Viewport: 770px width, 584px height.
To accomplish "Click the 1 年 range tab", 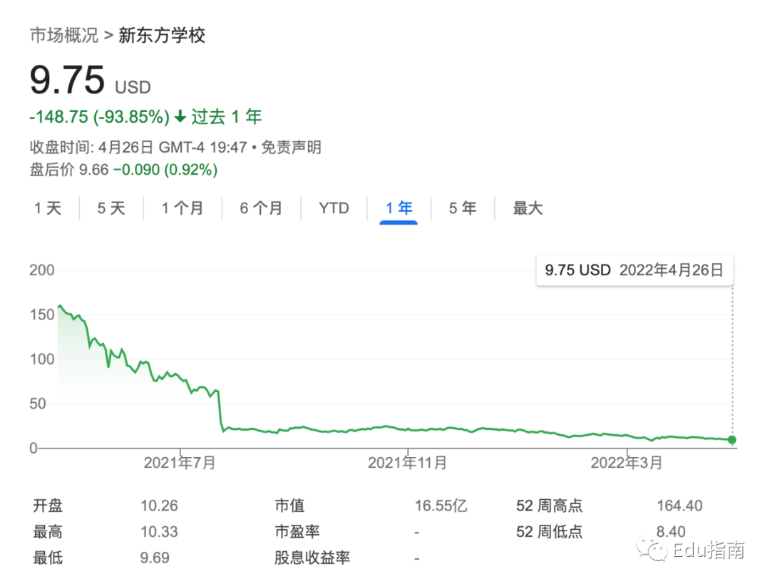I will (399, 208).
